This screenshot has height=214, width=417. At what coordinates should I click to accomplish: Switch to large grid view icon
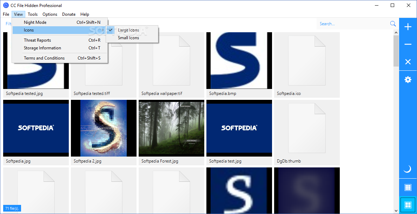[x=408, y=205]
